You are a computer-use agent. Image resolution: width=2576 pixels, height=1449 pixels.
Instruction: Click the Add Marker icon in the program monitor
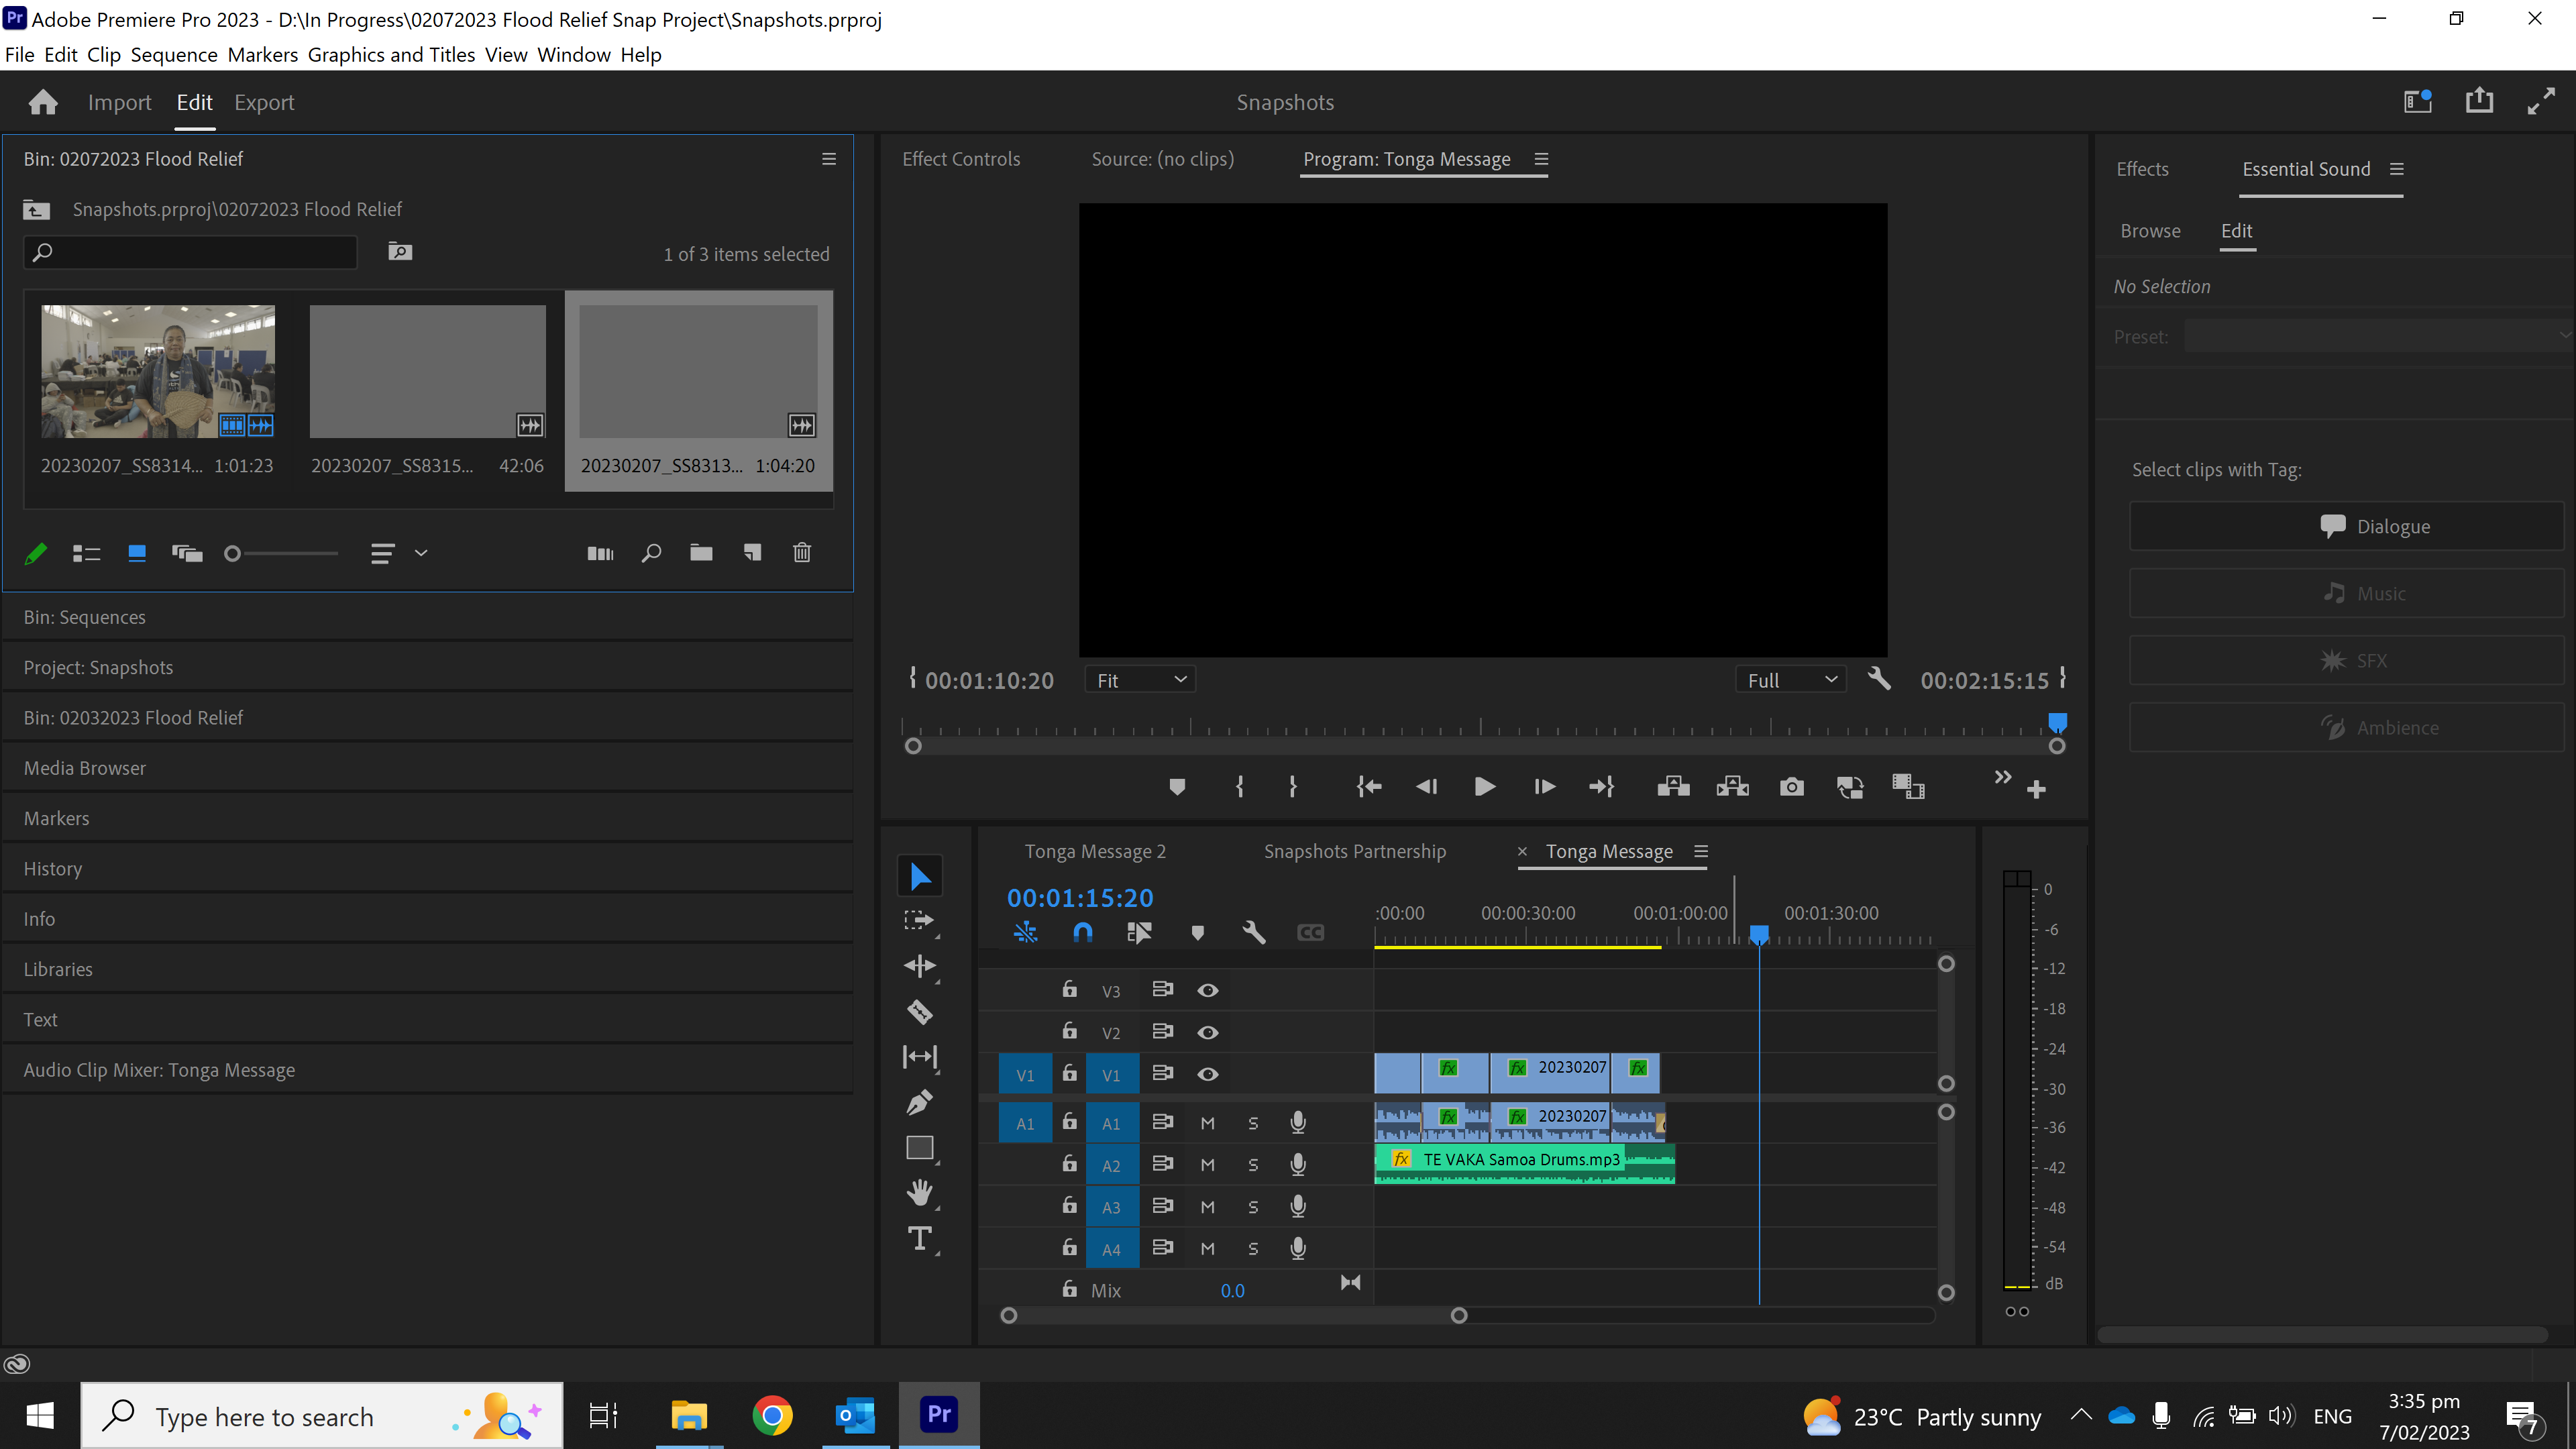click(x=1177, y=786)
